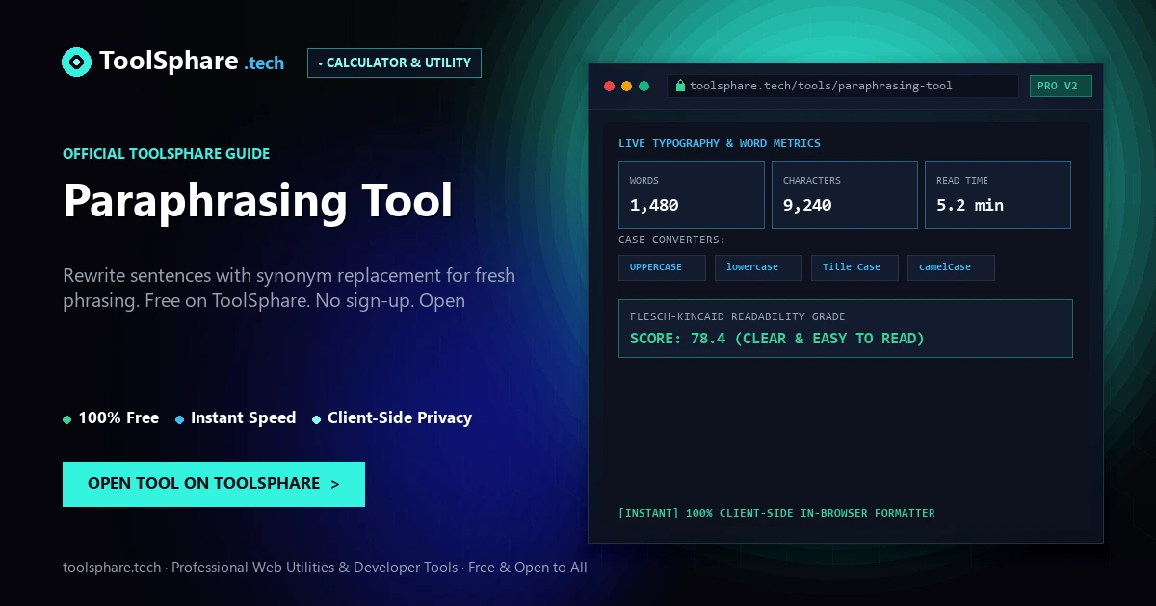1156x606 pixels.
Task: Click the Official ToolSphare Guide label
Action: pos(167,154)
